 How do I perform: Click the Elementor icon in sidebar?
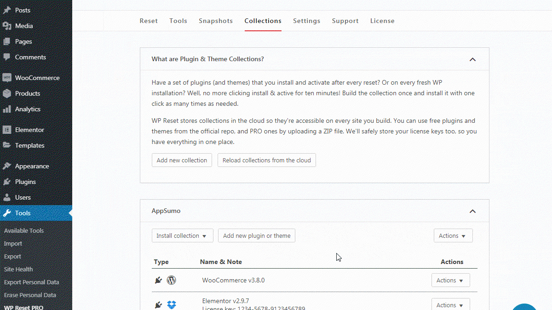click(6, 130)
